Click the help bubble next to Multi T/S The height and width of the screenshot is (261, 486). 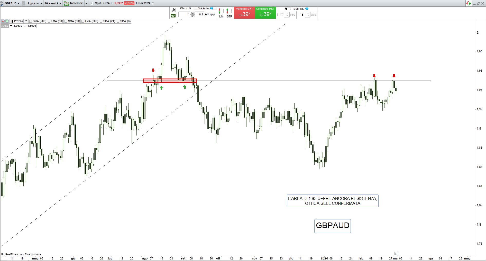tap(307, 9)
